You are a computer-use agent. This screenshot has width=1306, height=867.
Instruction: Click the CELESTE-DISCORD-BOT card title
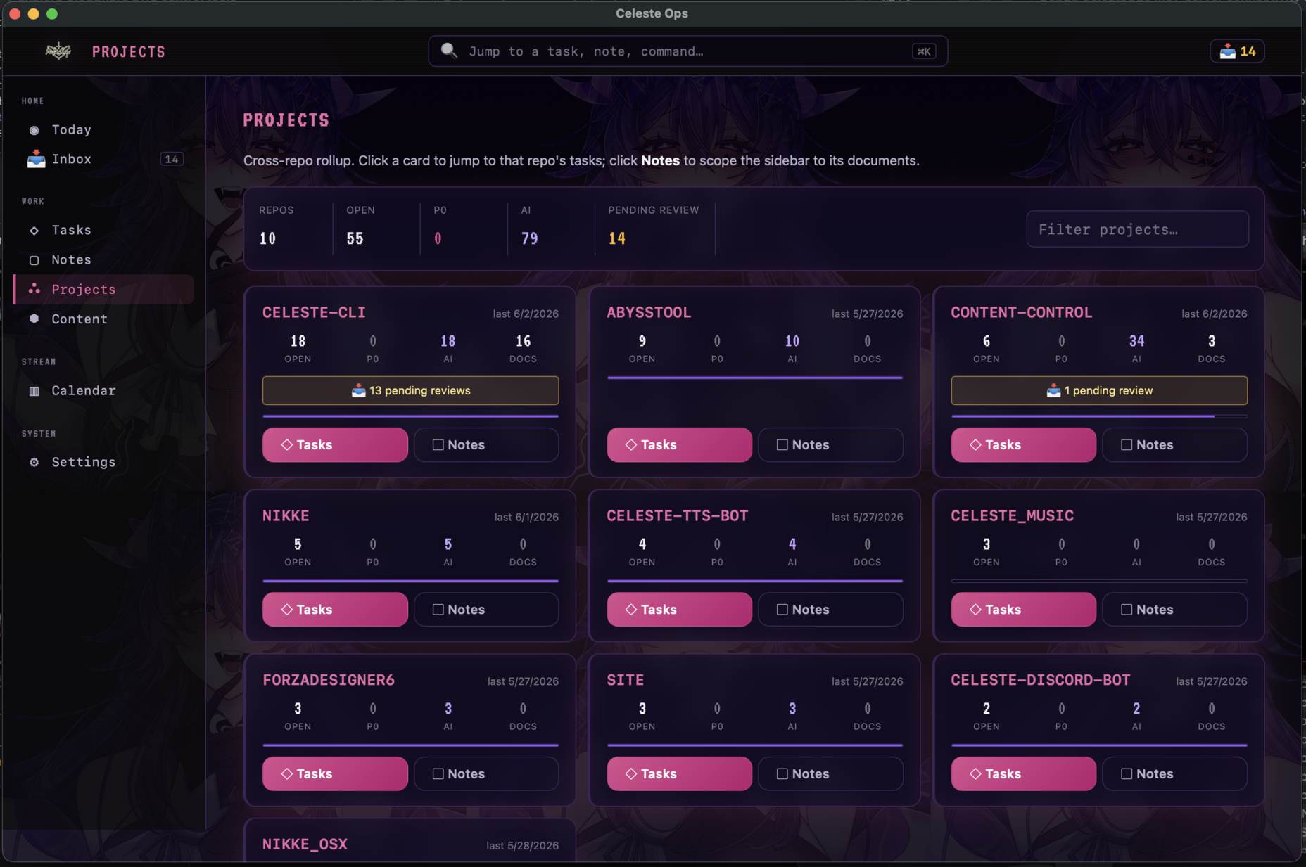pos(1041,680)
